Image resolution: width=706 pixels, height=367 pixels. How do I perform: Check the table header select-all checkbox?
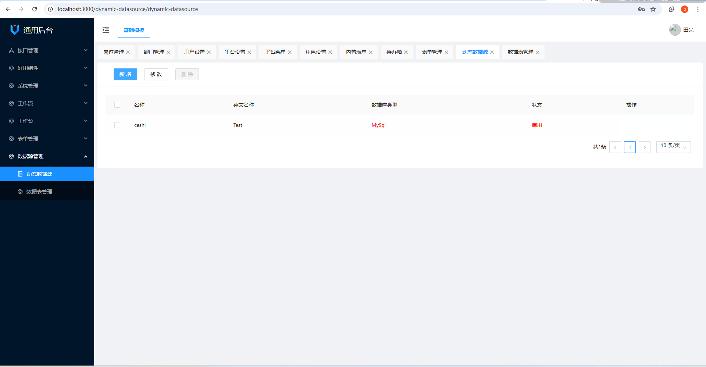[117, 105]
